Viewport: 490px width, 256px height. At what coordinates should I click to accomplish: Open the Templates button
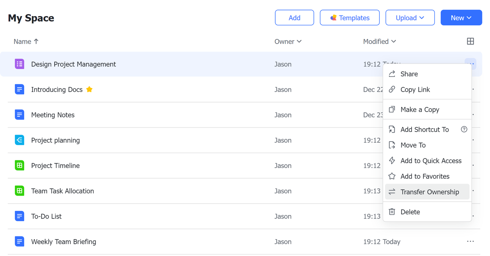coord(350,18)
